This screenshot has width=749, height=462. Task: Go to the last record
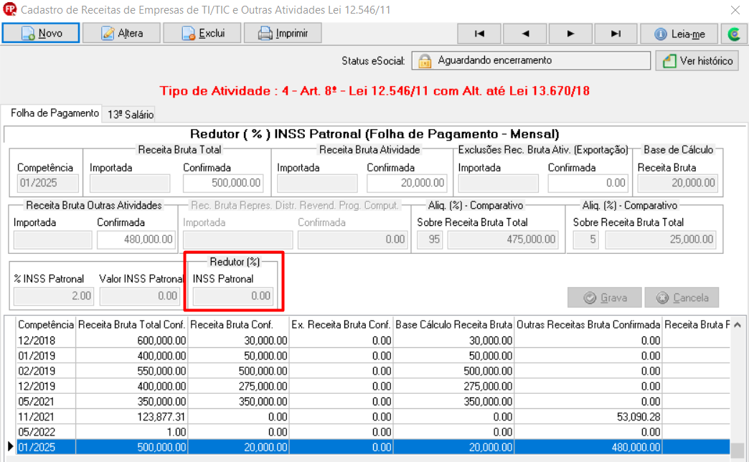pos(616,34)
